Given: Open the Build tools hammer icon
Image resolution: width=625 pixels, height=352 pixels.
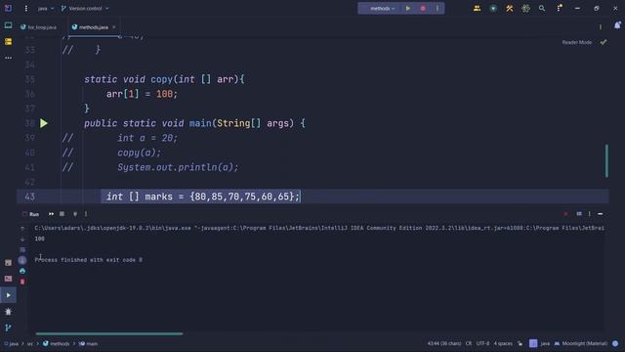Looking at the screenshot, I should 509,8.
